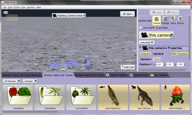Select this.camera in the scene tree

(12, 20)
